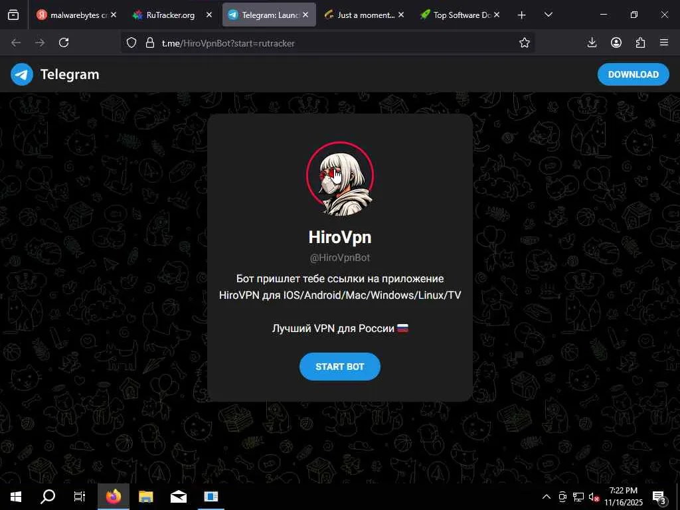Open the clock showing 7:22 PM
This screenshot has height=510, width=680.
coord(623,497)
